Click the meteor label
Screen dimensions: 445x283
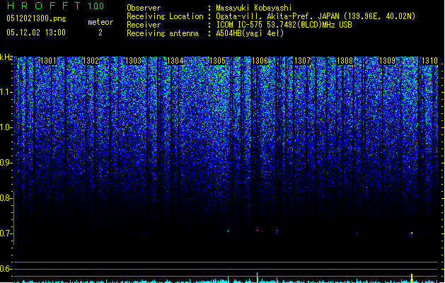pyautogui.click(x=100, y=22)
